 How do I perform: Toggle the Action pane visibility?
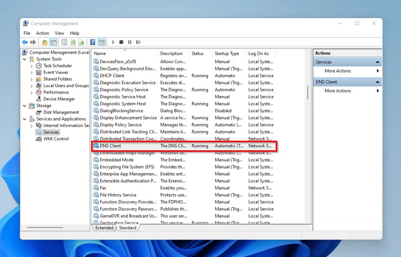102,42
